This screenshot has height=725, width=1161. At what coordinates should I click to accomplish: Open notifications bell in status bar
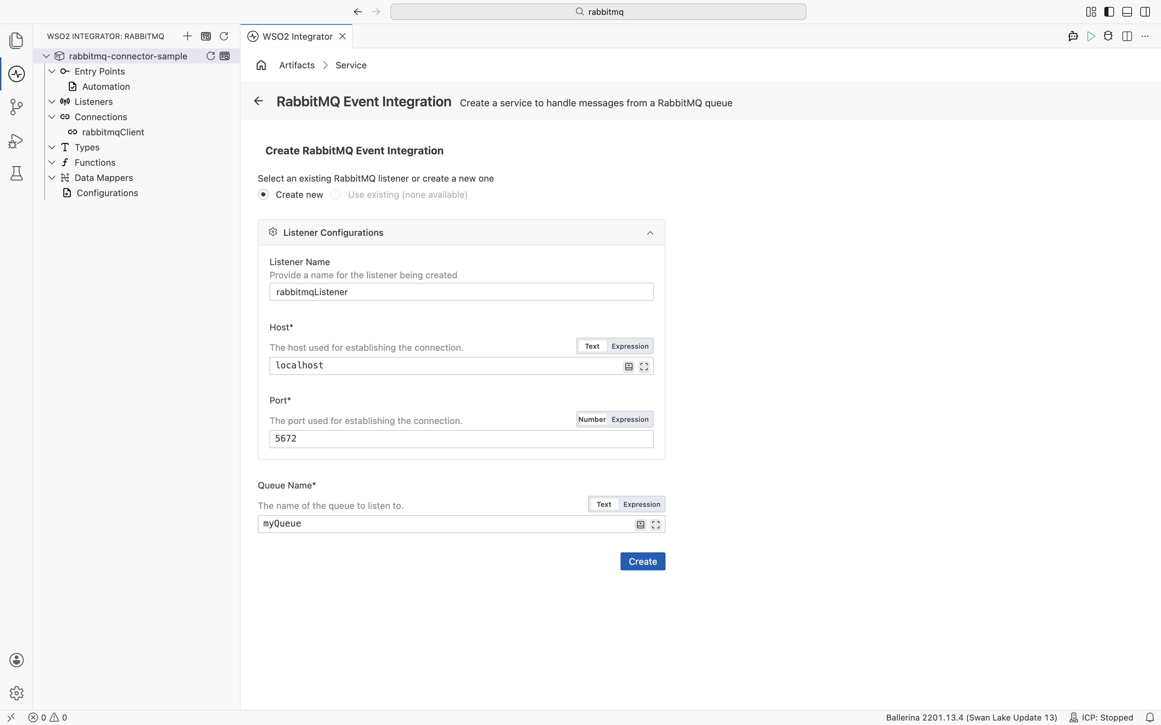coord(1150,718)
